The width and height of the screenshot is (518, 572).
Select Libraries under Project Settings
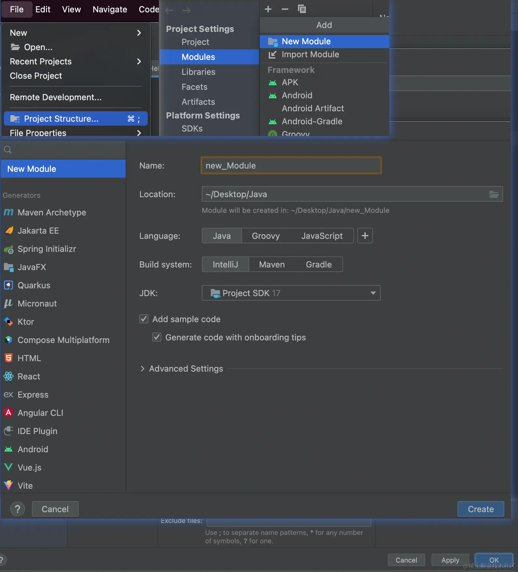198,72
